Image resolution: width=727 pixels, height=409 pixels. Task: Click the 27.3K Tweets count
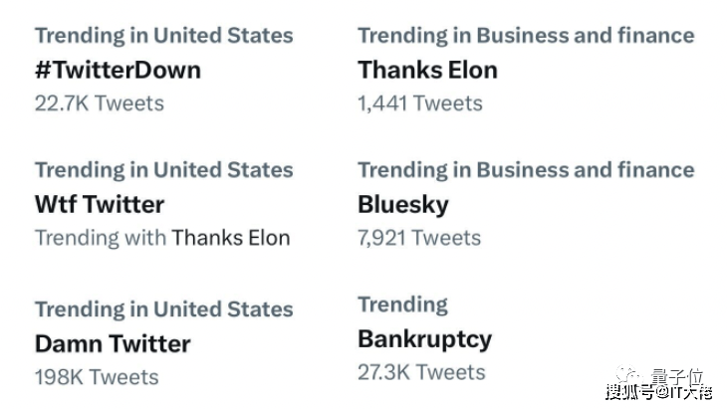421,372
